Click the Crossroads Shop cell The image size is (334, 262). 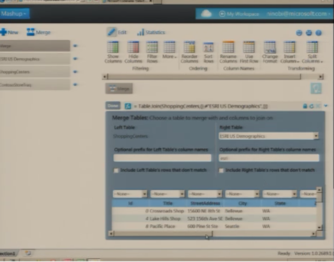167,211
